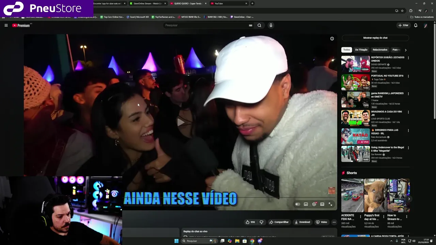Click Mostrar replay do chat button
This screenshot has height=245, width=436.
[375, 38]
